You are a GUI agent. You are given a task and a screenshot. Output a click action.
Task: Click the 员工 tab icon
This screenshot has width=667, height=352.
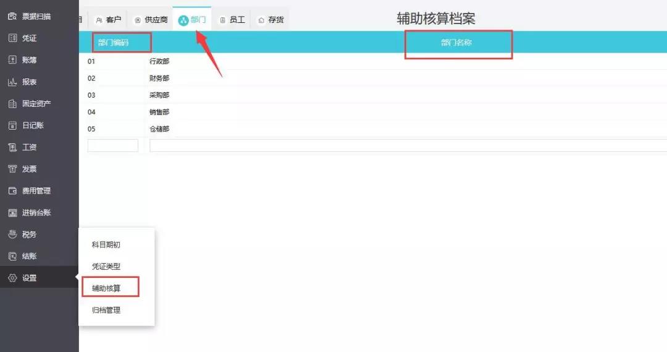(222, 20)
